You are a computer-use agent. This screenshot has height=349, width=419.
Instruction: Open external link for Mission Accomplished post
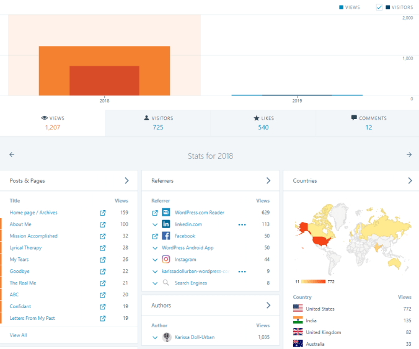point(103,236)
